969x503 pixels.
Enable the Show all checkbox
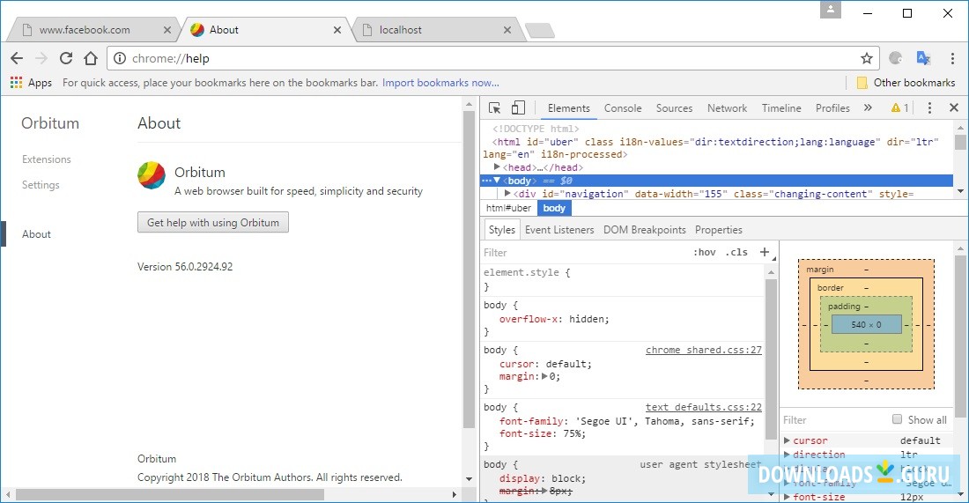coord(897,420)
